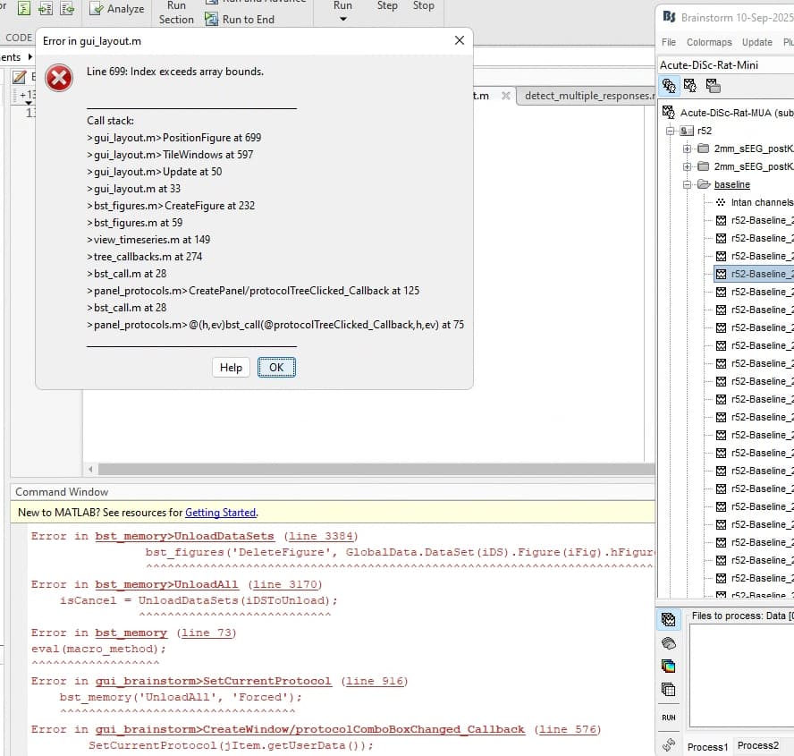794x756 pixels.
Task: Switch to functional data sorted by conditions
Action: [x=712, y=86]
